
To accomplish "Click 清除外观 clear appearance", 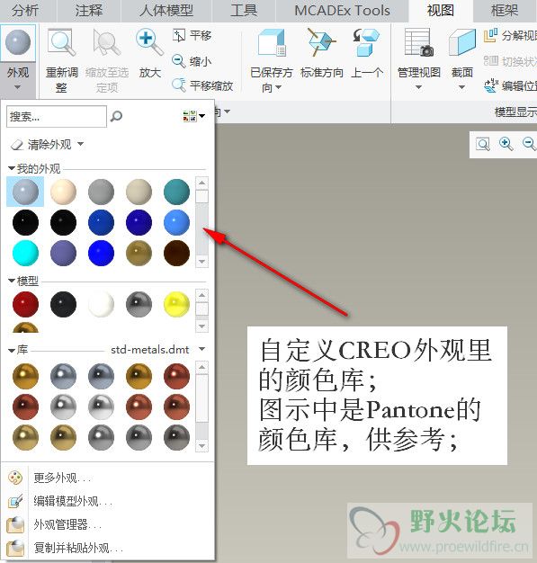I will pos(41,145).
